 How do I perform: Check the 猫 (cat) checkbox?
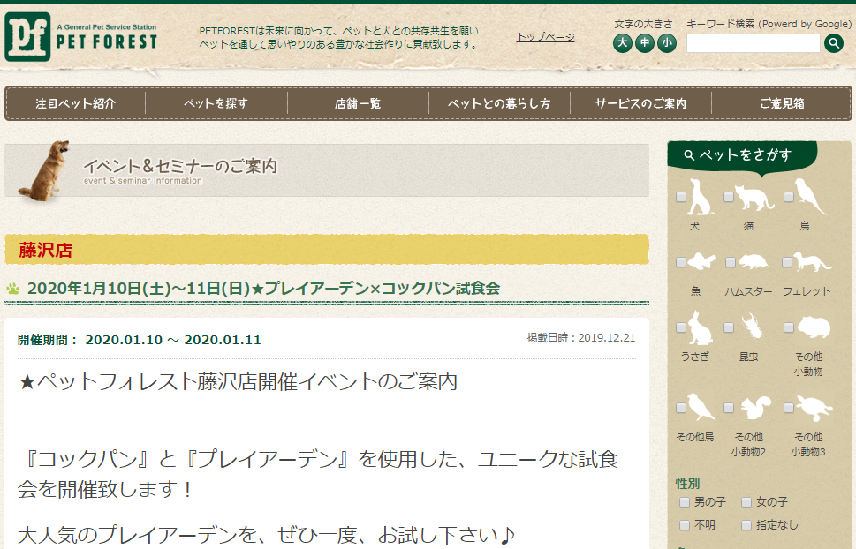(x=729, y=197)
